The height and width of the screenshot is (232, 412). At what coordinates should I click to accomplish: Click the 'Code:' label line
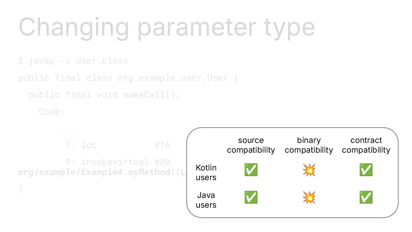[52, 111]
